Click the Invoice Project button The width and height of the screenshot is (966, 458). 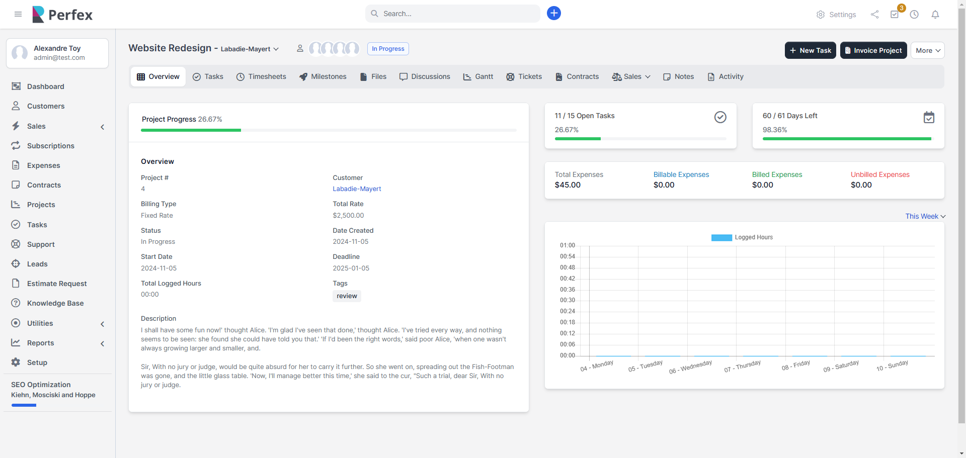coord(873,50)
